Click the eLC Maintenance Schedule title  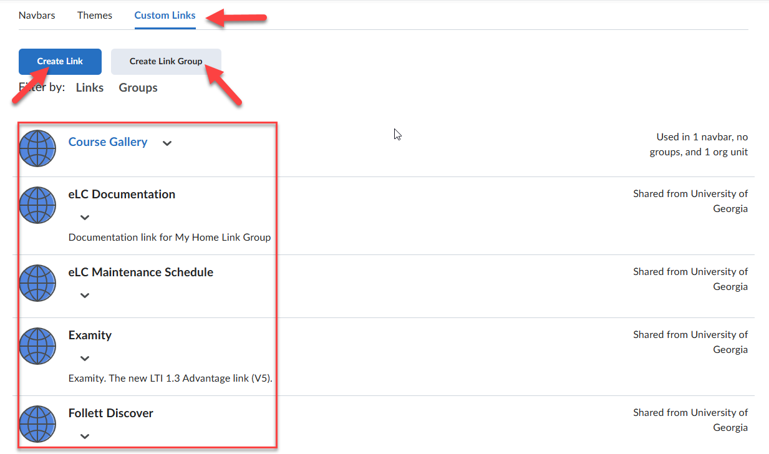[141, 273]
